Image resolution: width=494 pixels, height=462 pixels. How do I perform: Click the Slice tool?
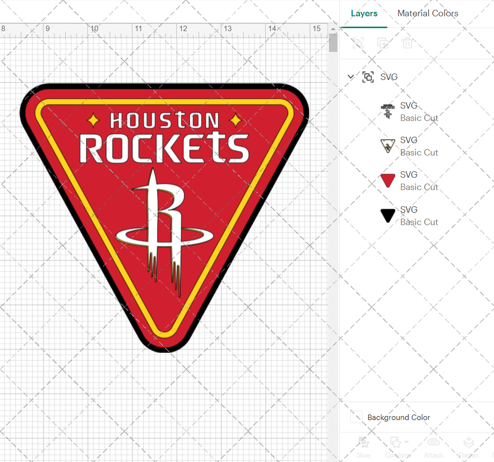pyautogui.click(x=363, y=447)
